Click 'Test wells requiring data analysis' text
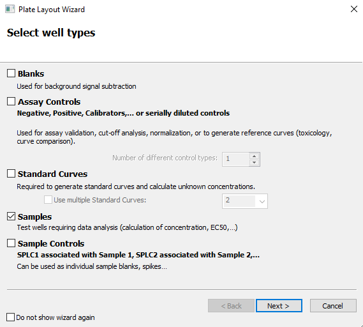Screen dimensions: 363x327 [x=127, y=227]
